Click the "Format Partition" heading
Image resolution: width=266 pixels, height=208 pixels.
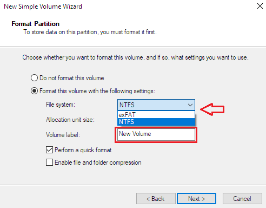36,24
